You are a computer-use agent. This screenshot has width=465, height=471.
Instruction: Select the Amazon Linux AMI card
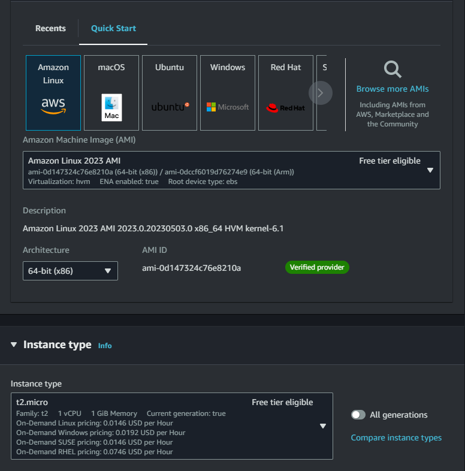coord(53,93)
